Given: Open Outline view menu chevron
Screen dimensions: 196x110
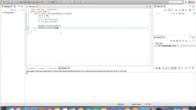Looking at the screenshot, I should pyautogui.click(x=194, y=41).
